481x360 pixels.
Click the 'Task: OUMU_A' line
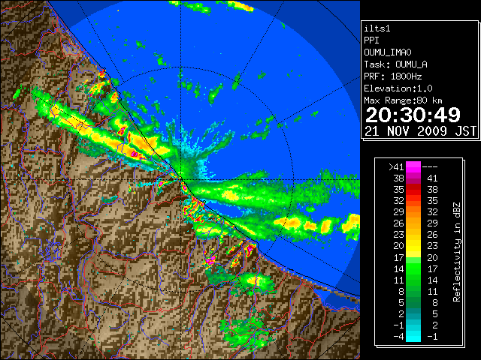coord(396,64)
